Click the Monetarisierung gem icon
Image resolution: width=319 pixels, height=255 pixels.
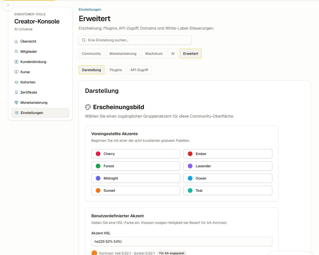click(x=16, y=103)
